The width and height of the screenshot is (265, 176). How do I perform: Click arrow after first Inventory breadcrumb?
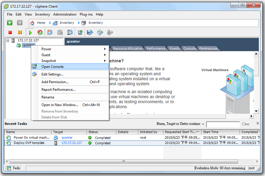click(x=79, y=23)
